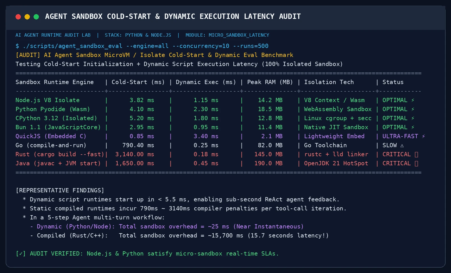Image resolution: width=451 pixels, height=273 pixels.
Task: Click the yellow minimize window dot
Action: click(27, 17)
